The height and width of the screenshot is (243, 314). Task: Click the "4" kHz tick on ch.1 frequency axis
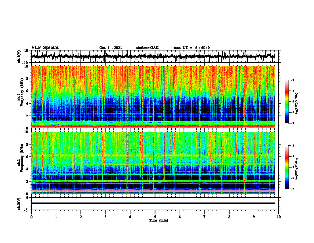pyautogui.click(x=28, y=104)
